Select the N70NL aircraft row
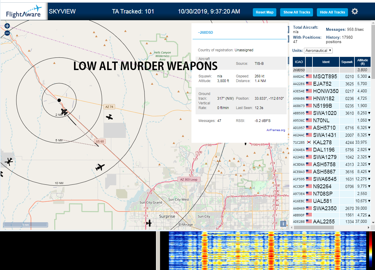 coord(332,120)
